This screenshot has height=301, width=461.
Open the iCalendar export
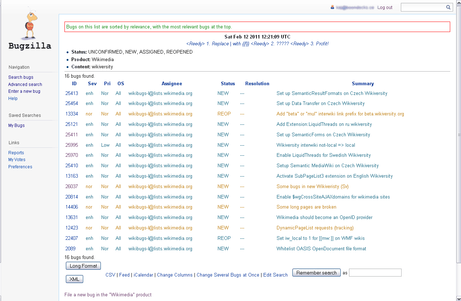pos(143,275)
